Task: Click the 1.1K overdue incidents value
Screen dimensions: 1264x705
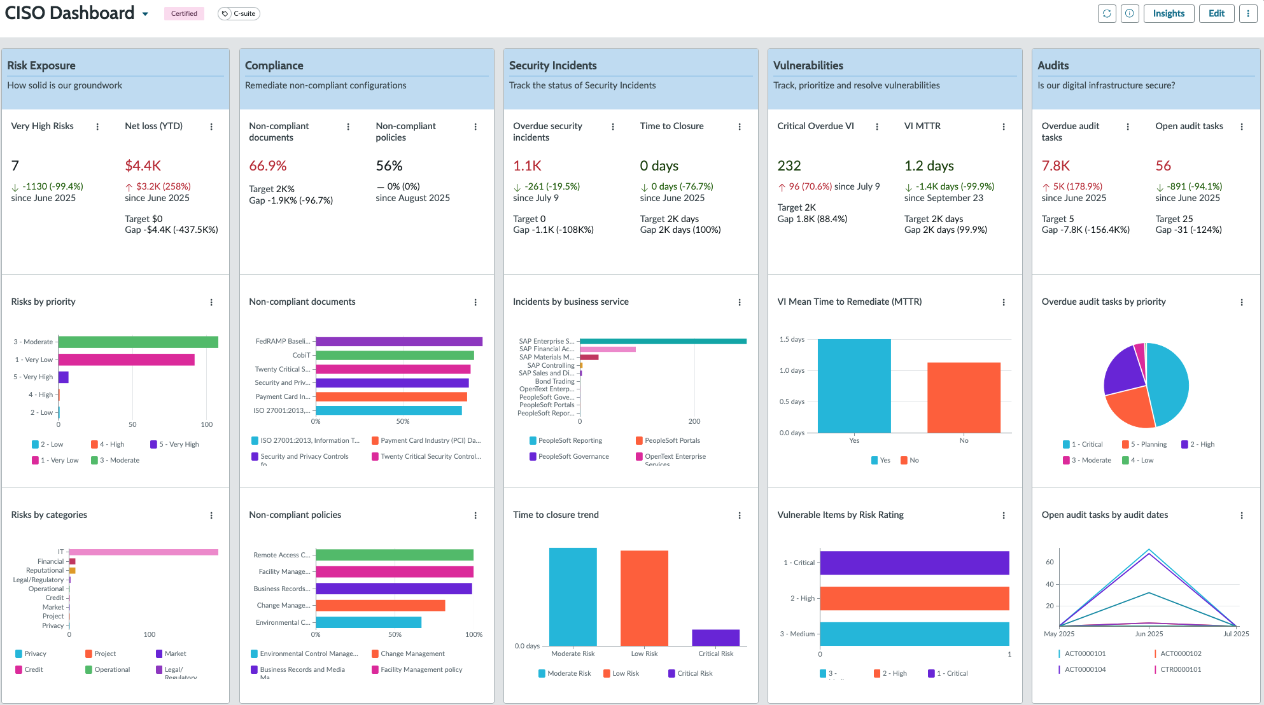Action: pyautogui.click(x=527, y=166)
